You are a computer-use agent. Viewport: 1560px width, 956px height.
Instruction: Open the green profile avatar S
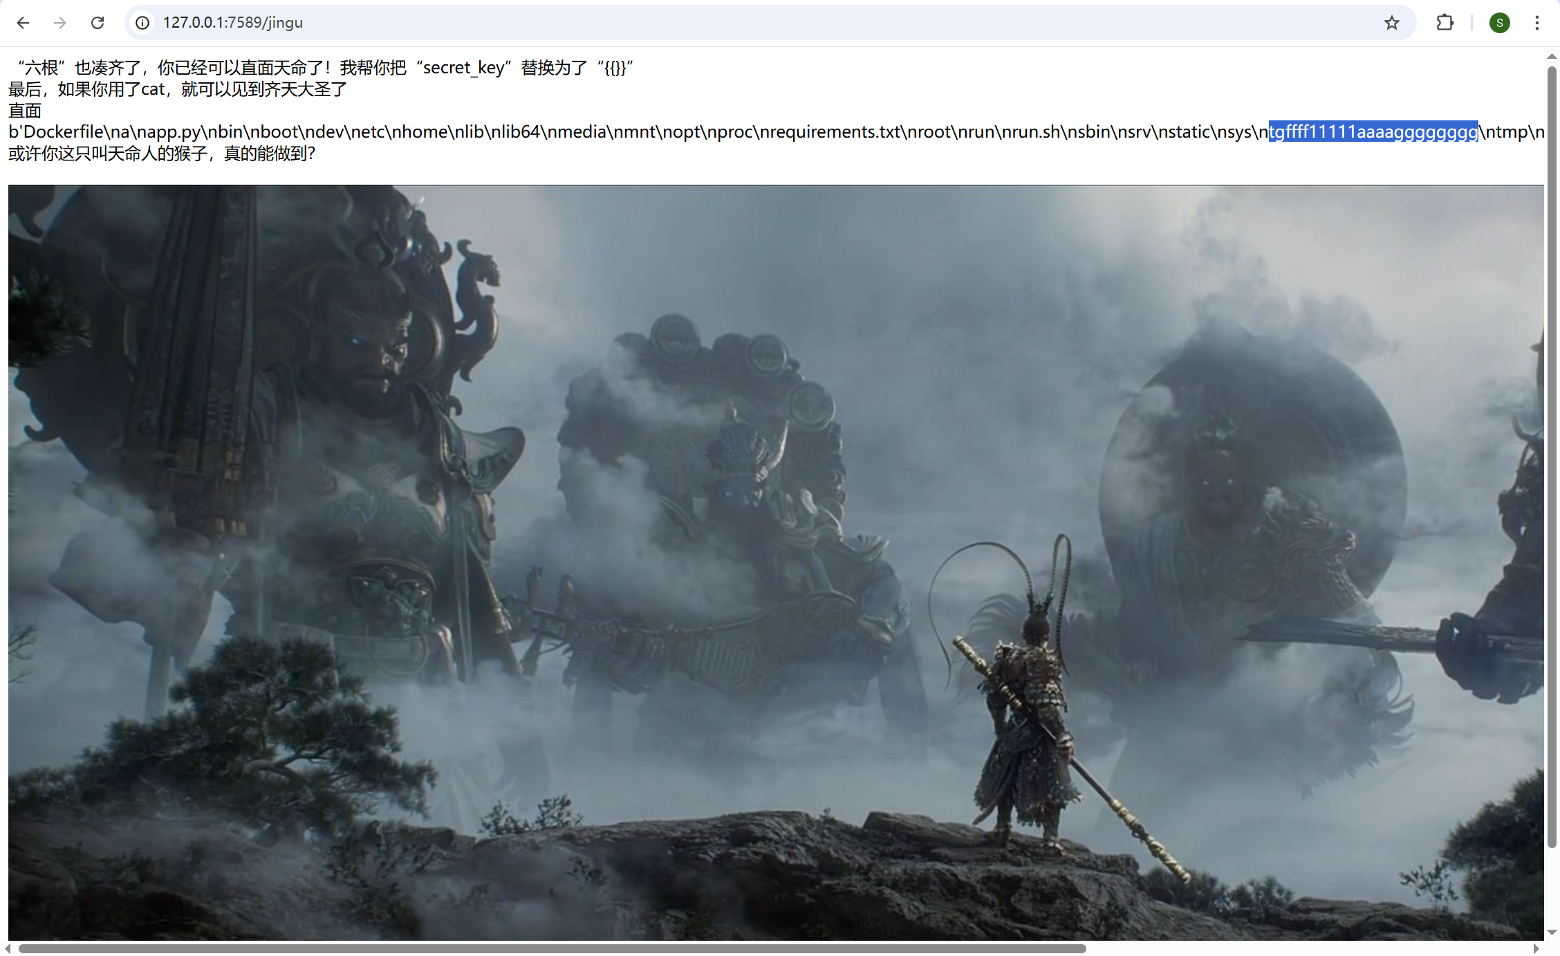tap(1499, 23)
